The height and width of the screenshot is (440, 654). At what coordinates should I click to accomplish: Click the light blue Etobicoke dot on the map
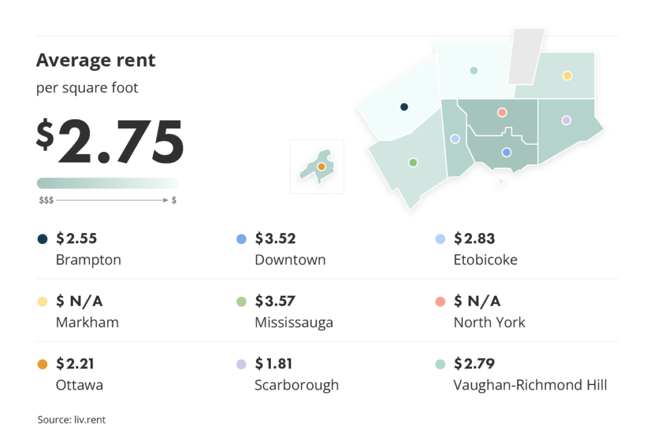point(455,139)
